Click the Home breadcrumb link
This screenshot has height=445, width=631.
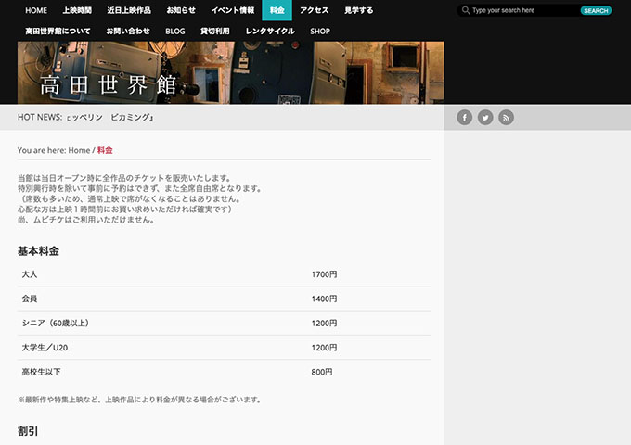79,150
